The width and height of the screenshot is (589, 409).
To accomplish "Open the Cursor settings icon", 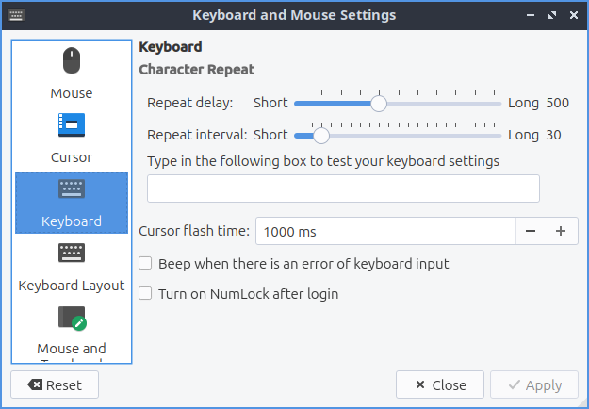I will [x=72, y=123].
